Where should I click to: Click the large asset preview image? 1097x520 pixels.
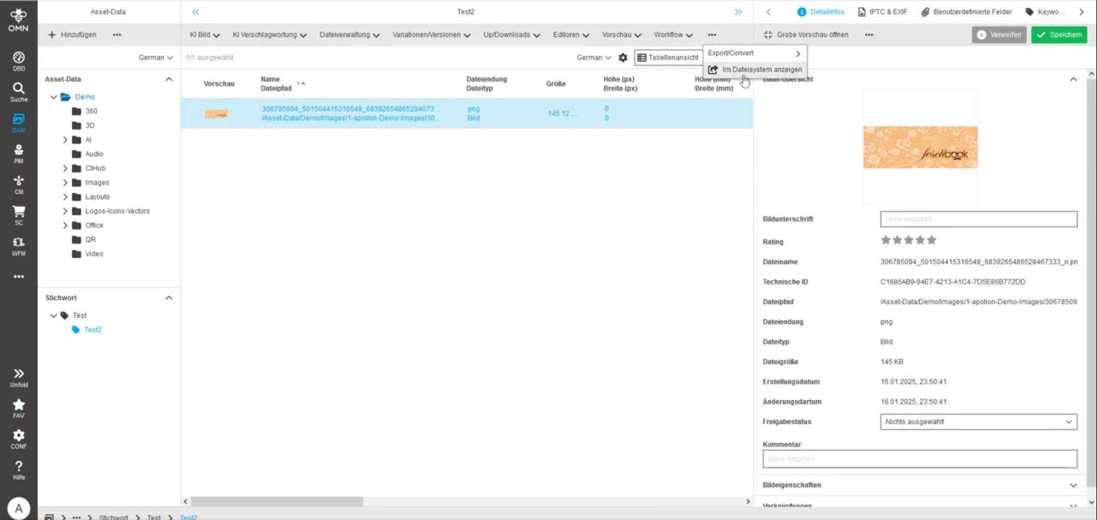click(x=920, y=147)
